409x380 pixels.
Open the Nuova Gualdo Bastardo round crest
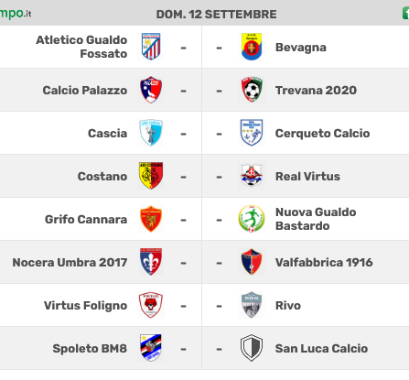[252, 219]
